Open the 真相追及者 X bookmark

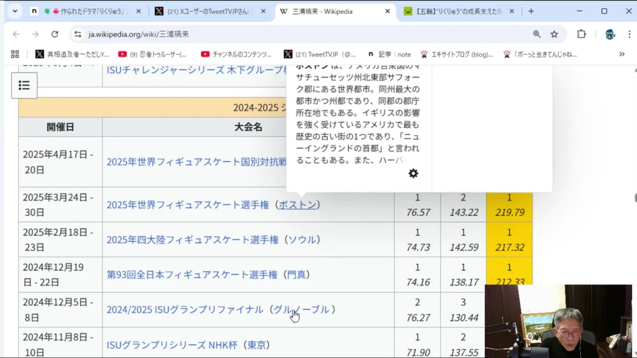(x=72, y=54)
